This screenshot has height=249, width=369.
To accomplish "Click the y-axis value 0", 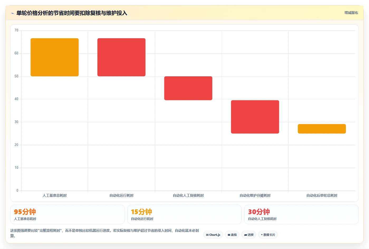I will pyautogui.click(x=17, y=191).
